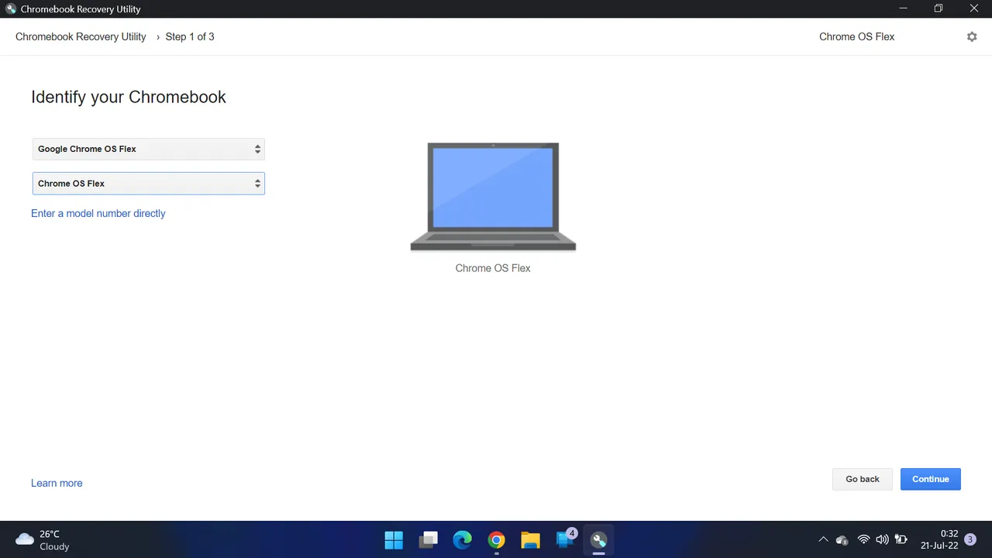Click the Chromebook Recovery Utility breadcrumb

tap(81, 36)
